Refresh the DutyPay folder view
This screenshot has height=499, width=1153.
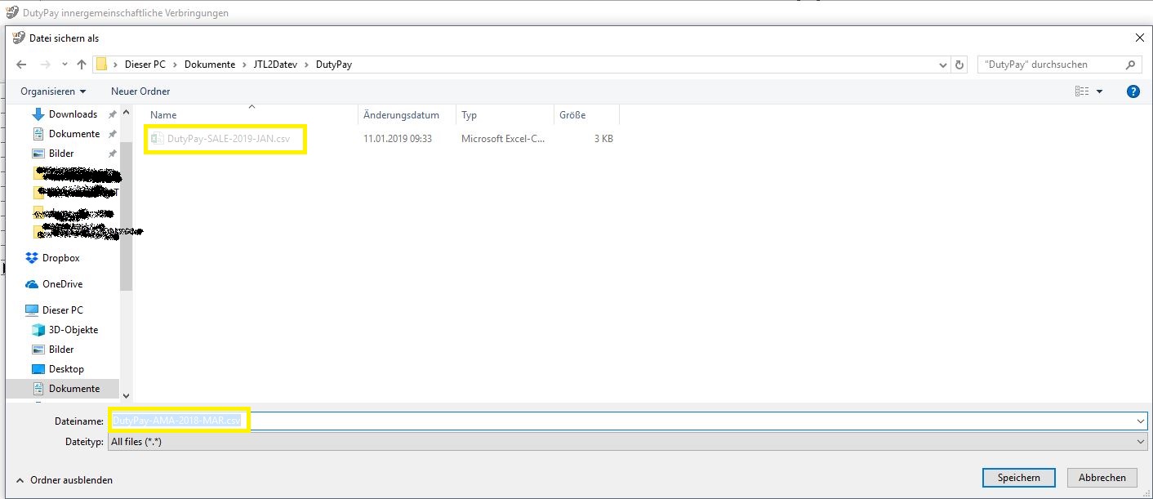(x=960, y=65)
